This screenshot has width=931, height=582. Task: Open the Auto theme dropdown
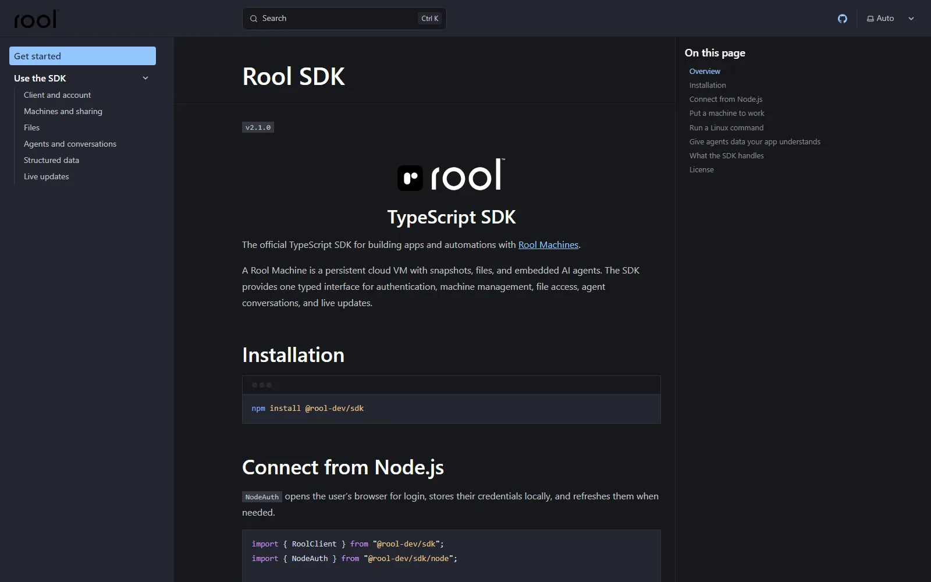coord(890,19)
